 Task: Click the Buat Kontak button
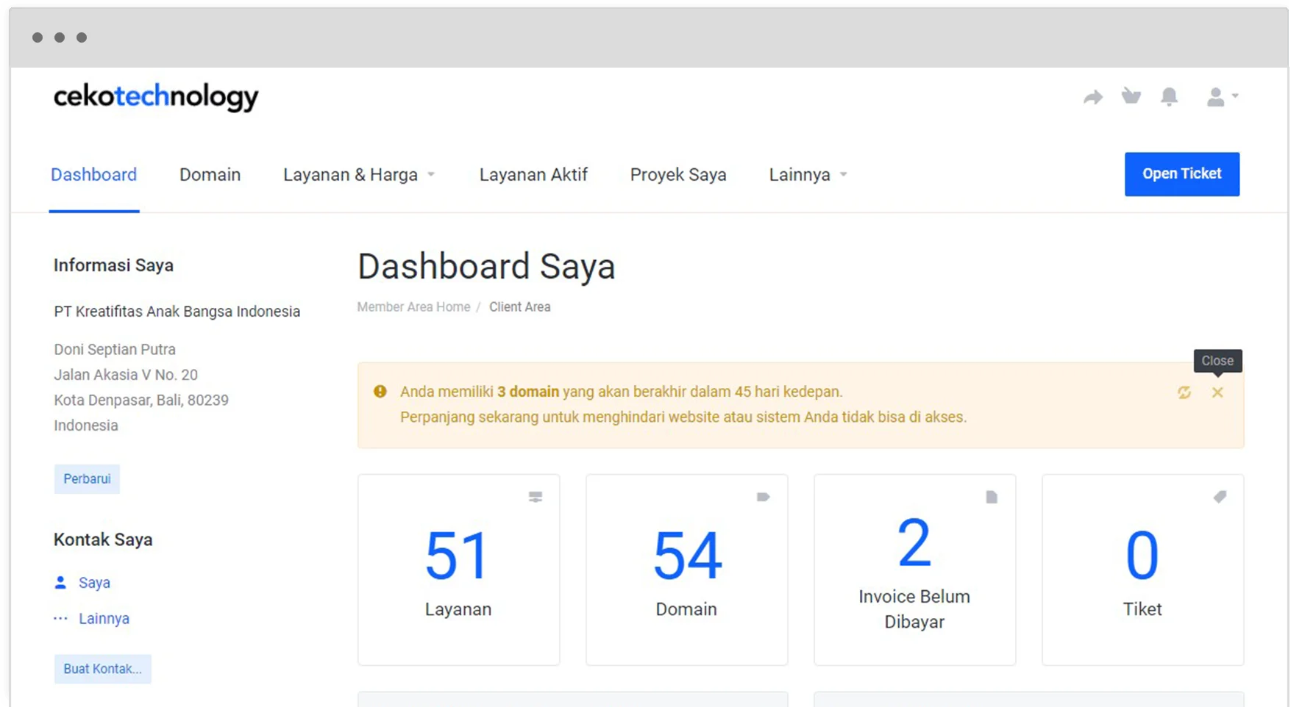[102, 669]
